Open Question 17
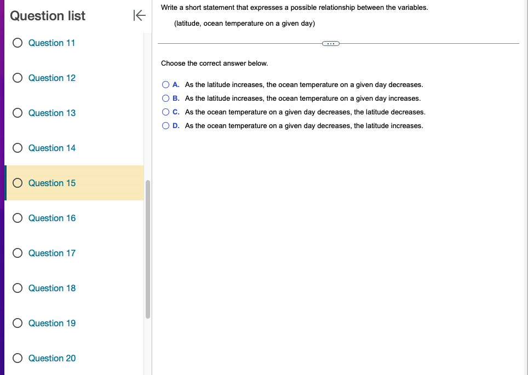This screenshot has height=375, width=528. pyautogui.click(x=51, y=253)
